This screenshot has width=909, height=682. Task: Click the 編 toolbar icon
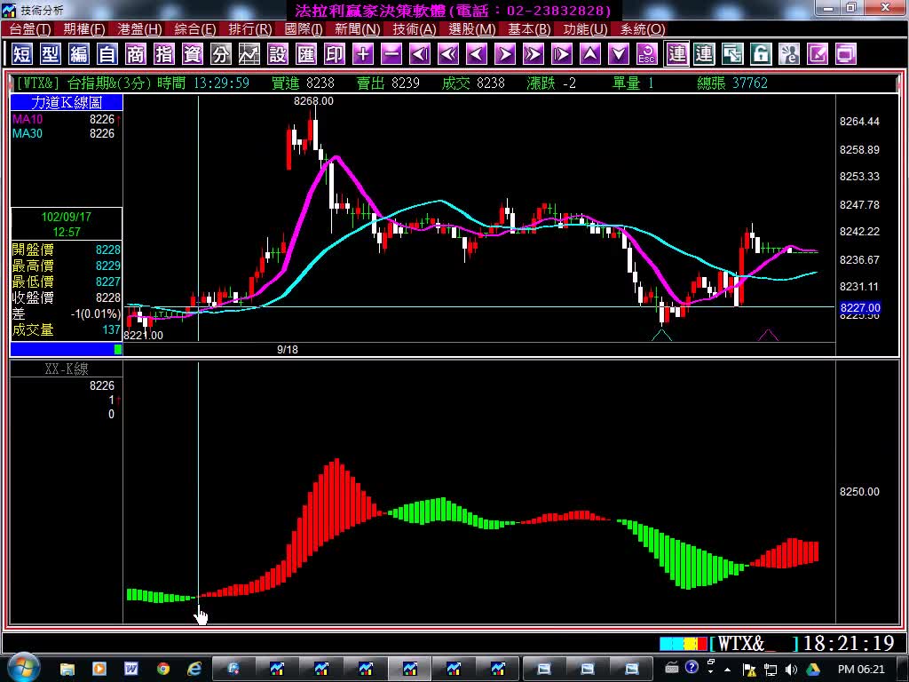coord(79,54)
